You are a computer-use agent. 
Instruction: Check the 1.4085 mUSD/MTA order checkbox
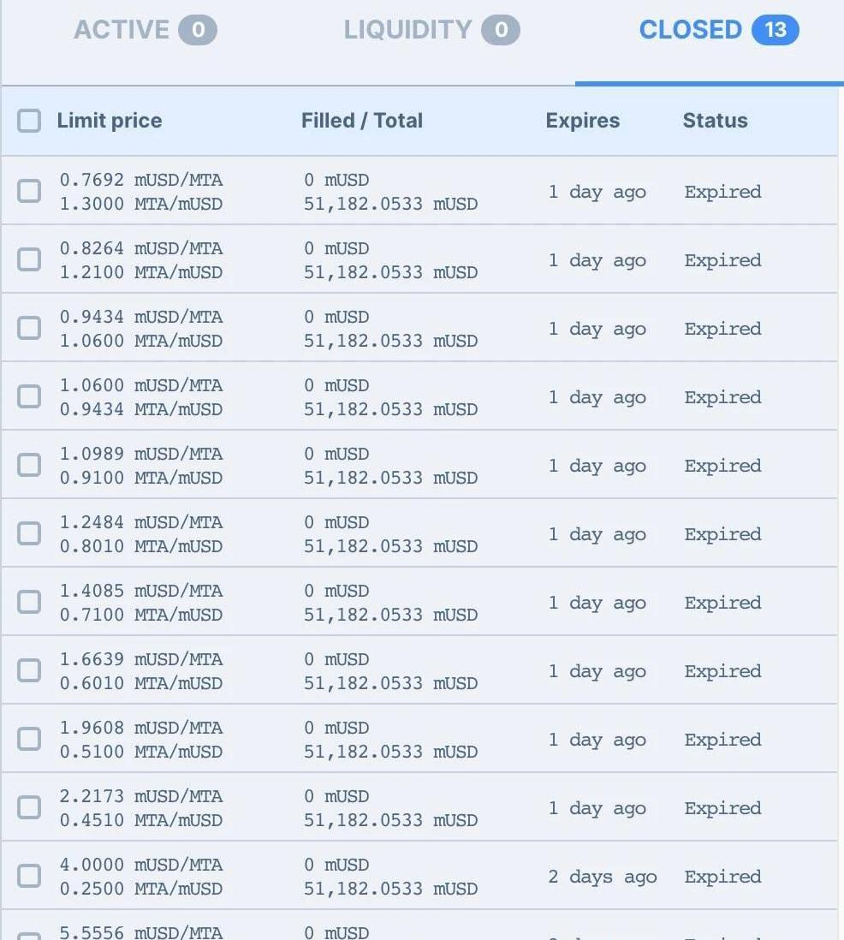[29, 602]
